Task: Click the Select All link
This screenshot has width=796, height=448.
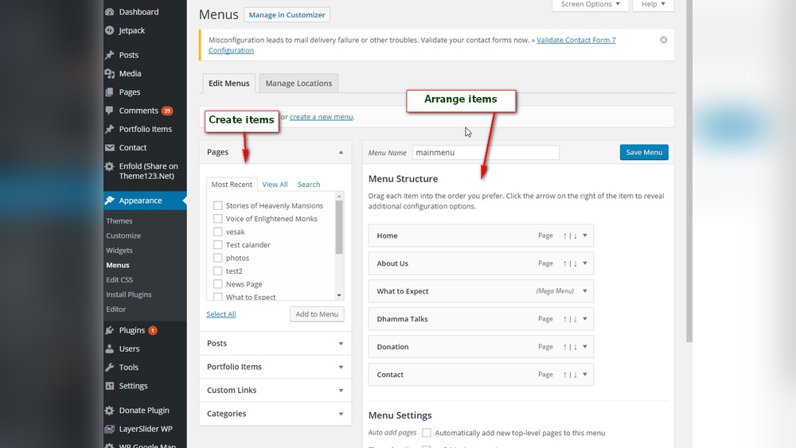Action: [220, 314]
